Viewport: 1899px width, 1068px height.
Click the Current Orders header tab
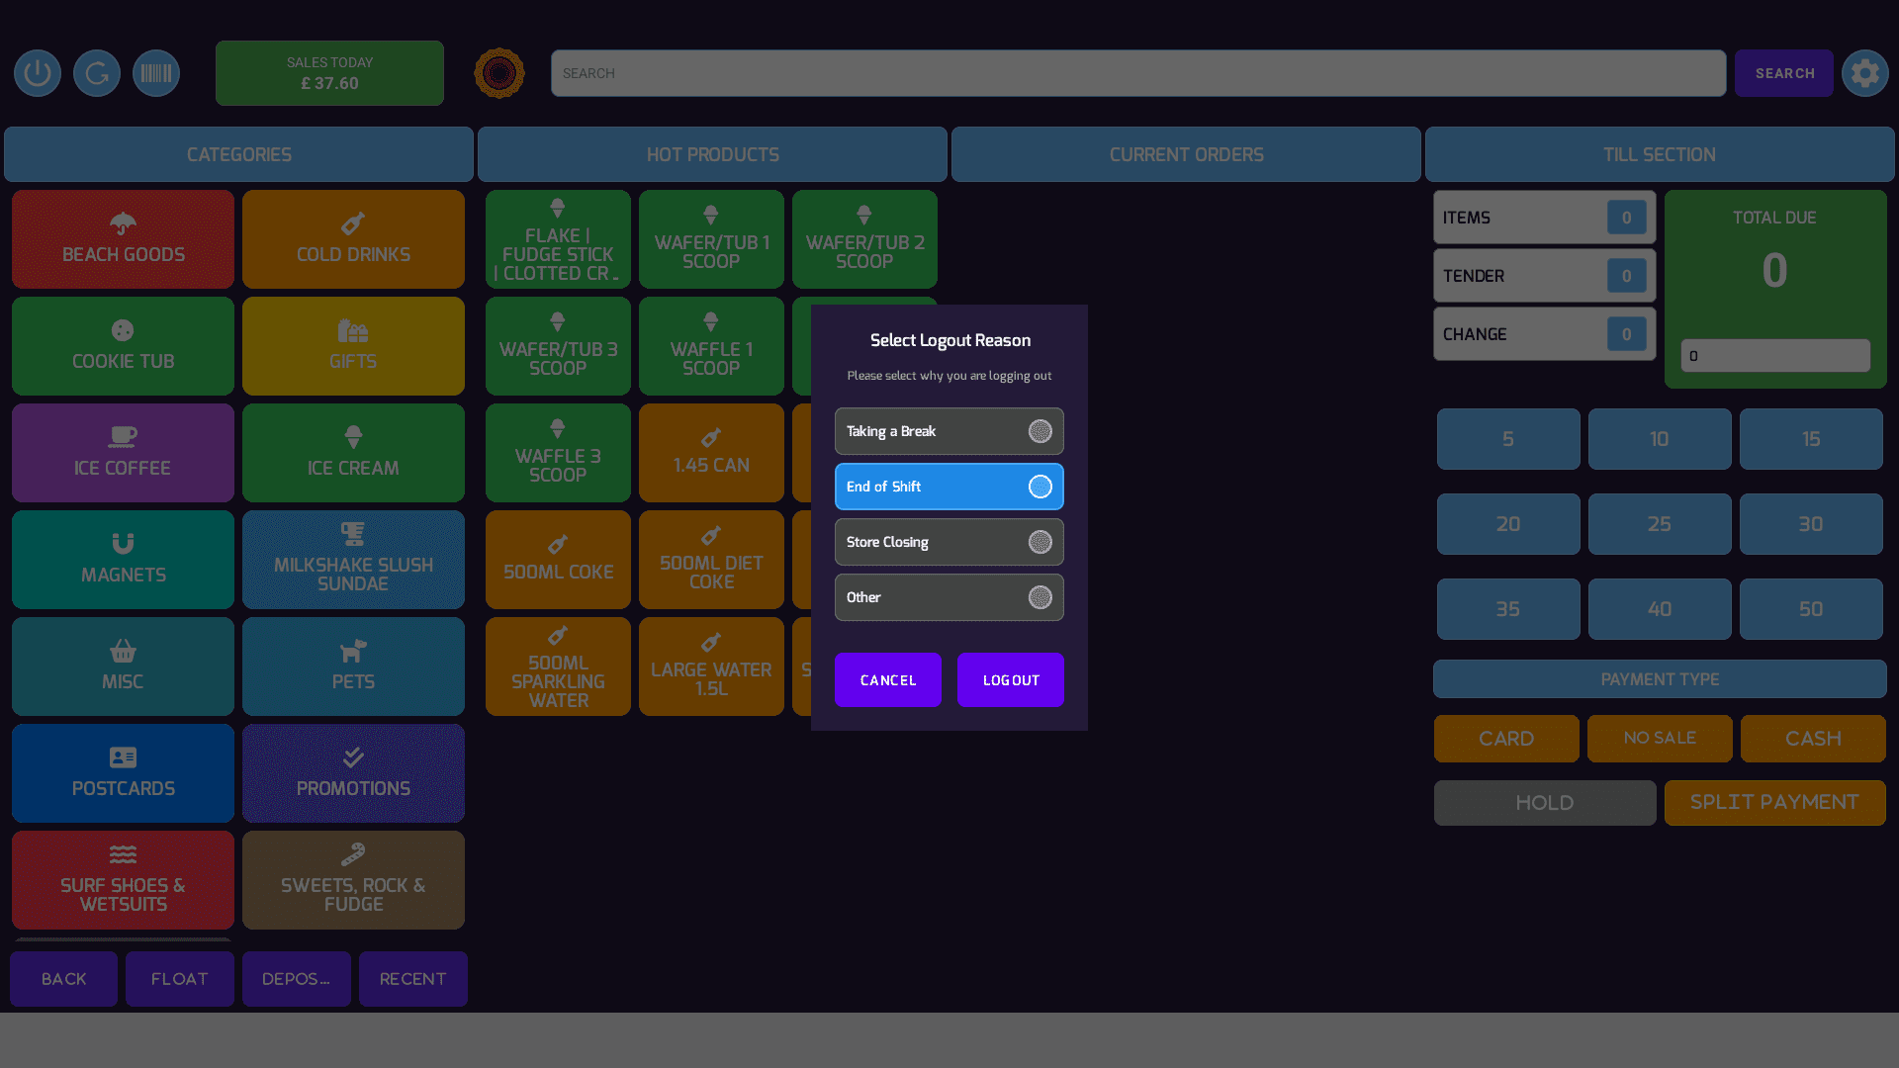(1186, 154)
